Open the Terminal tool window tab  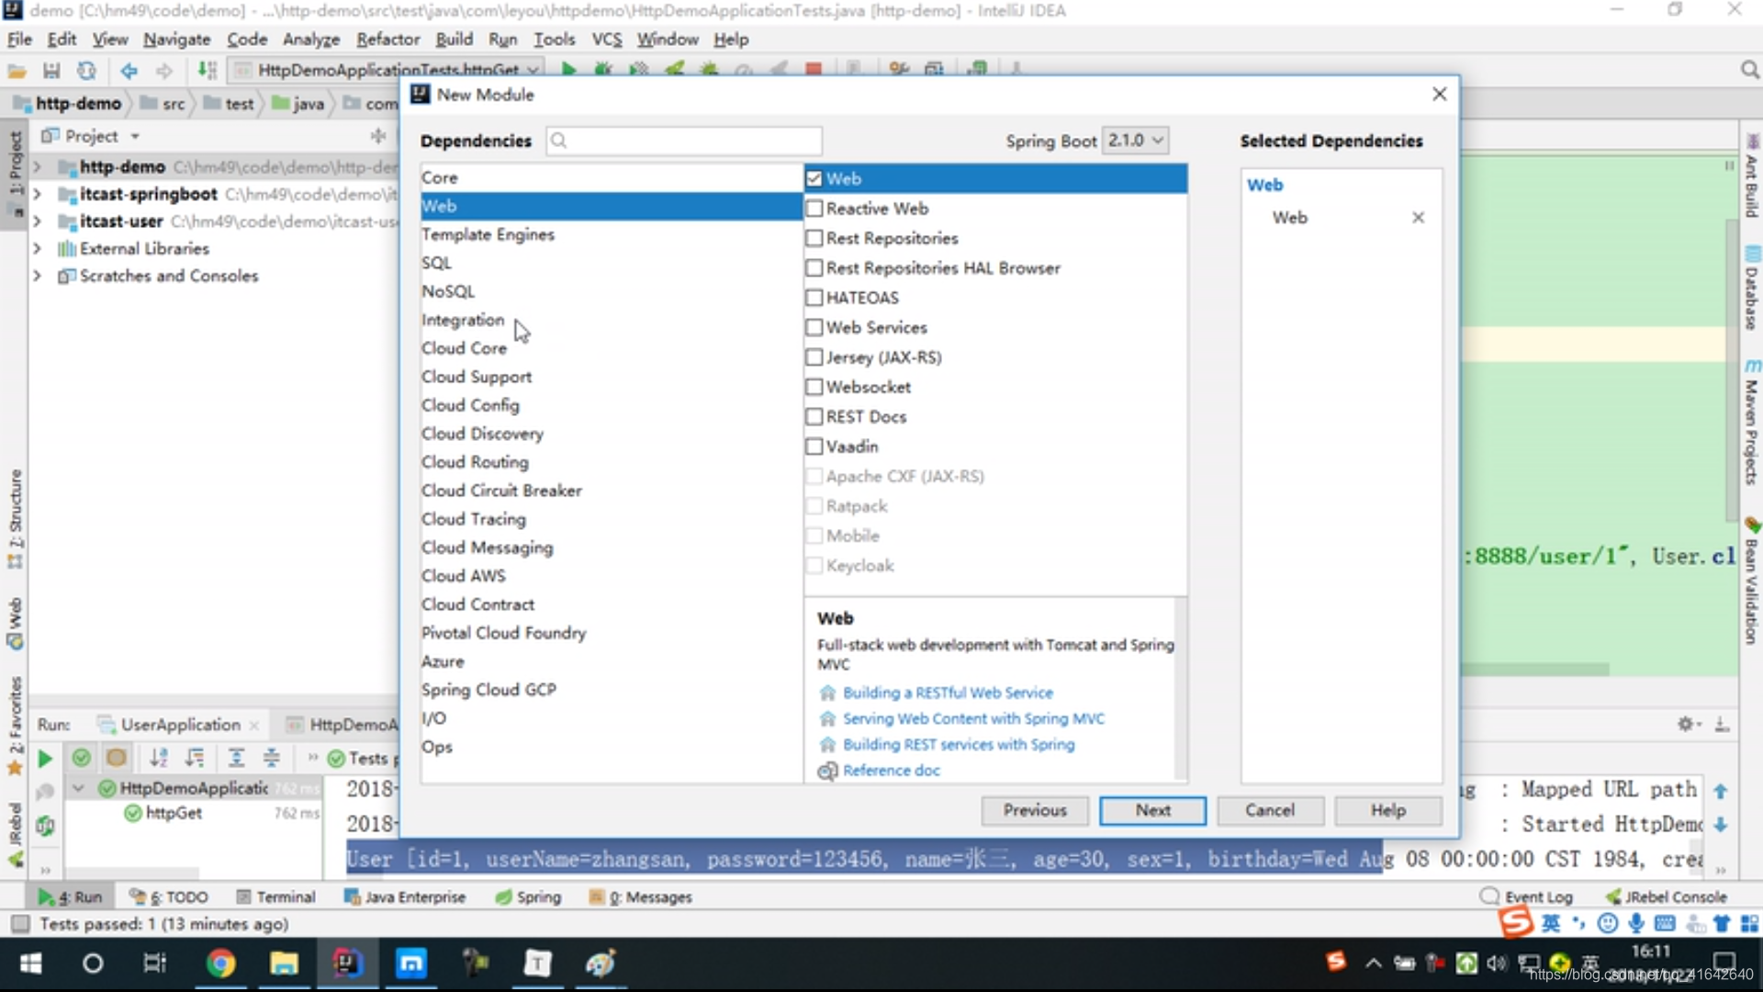tap(276, 897)
